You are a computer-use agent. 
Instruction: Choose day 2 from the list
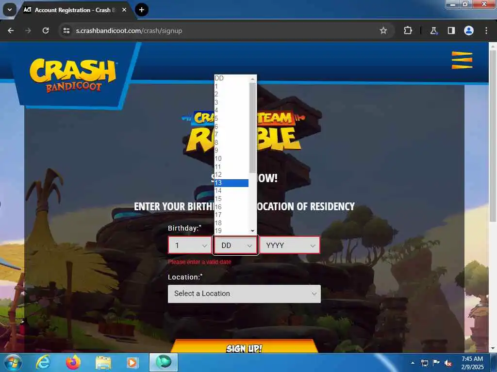[x=232, y=94]
